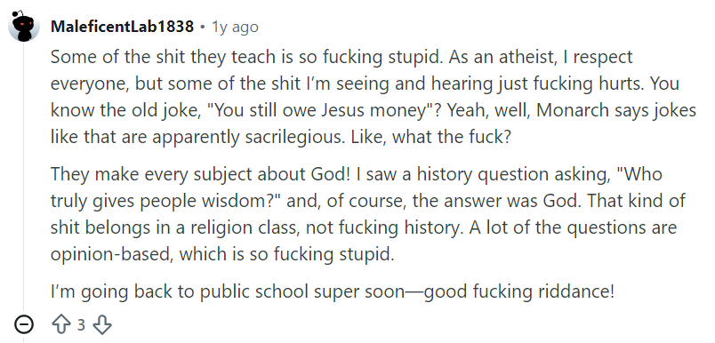Screen dimensions: 715x343
Task: Click the dot separator after the username
Action: tap(203, 28)
